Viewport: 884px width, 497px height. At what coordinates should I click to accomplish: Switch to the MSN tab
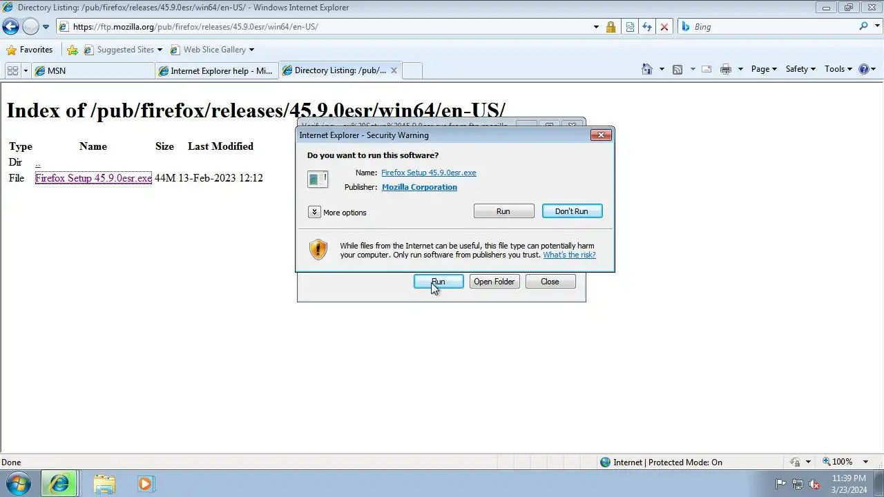coord(94,70)
